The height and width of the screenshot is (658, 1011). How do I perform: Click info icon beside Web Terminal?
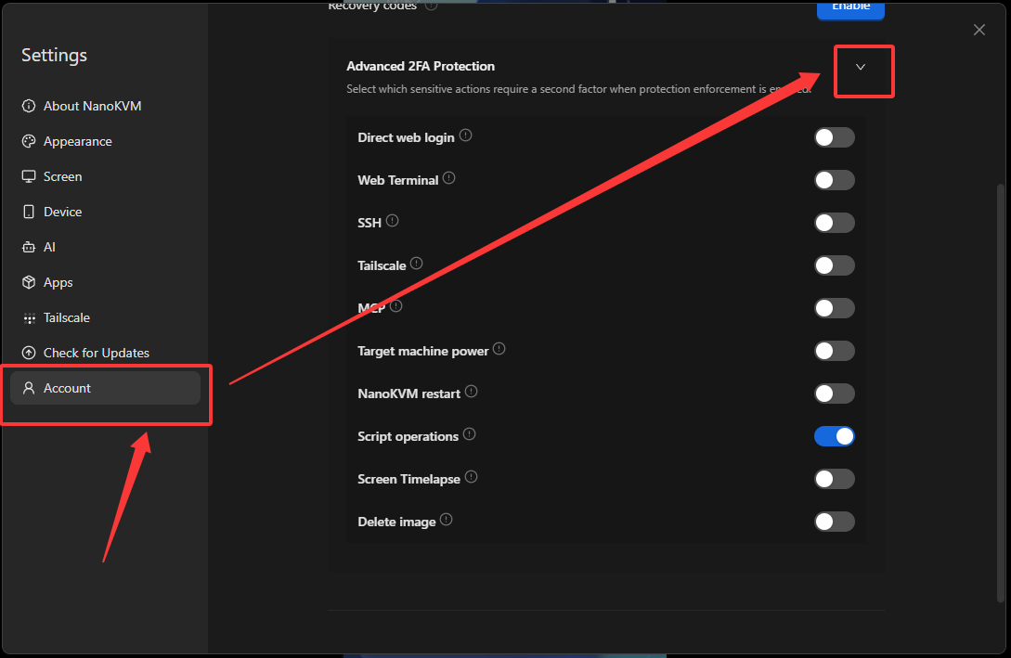(449, 178)
